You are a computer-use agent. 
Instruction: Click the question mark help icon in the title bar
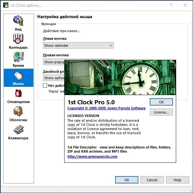coord(171,5)
